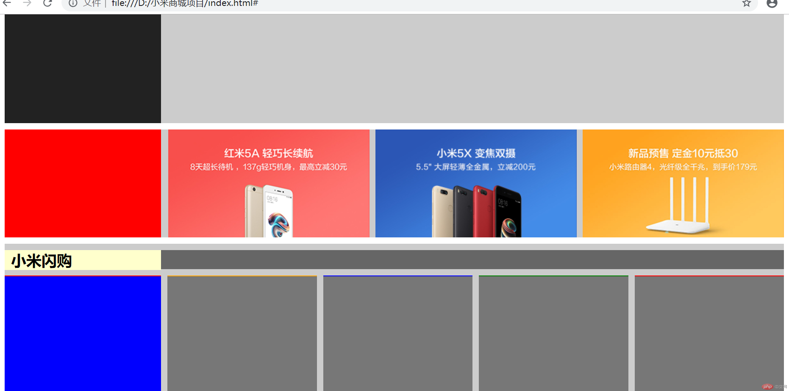Click the rightmost gray card with red top border
The image size is (789, 391).
pos(709,333)
